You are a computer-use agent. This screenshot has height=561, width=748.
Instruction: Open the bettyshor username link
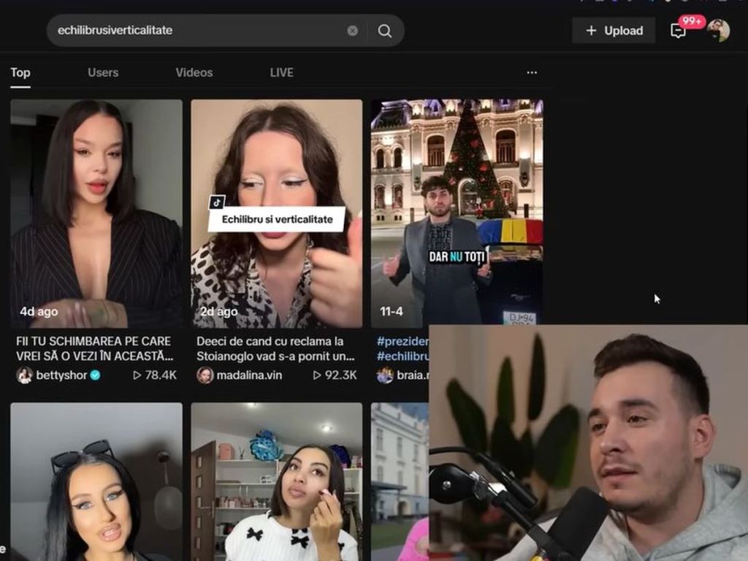pos(62,375)
